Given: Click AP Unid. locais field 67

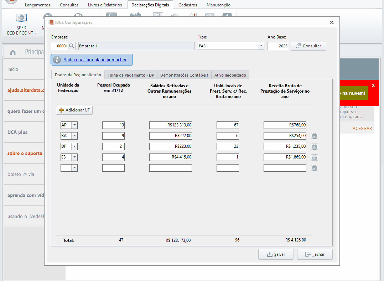Looking at the screenshot, I should [x=228, y=125].
